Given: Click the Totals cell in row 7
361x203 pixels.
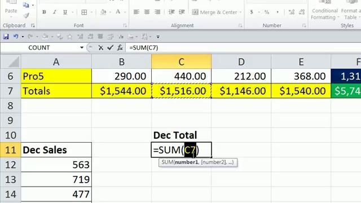Looking at the screenshot, I should [x=56, y=91].
